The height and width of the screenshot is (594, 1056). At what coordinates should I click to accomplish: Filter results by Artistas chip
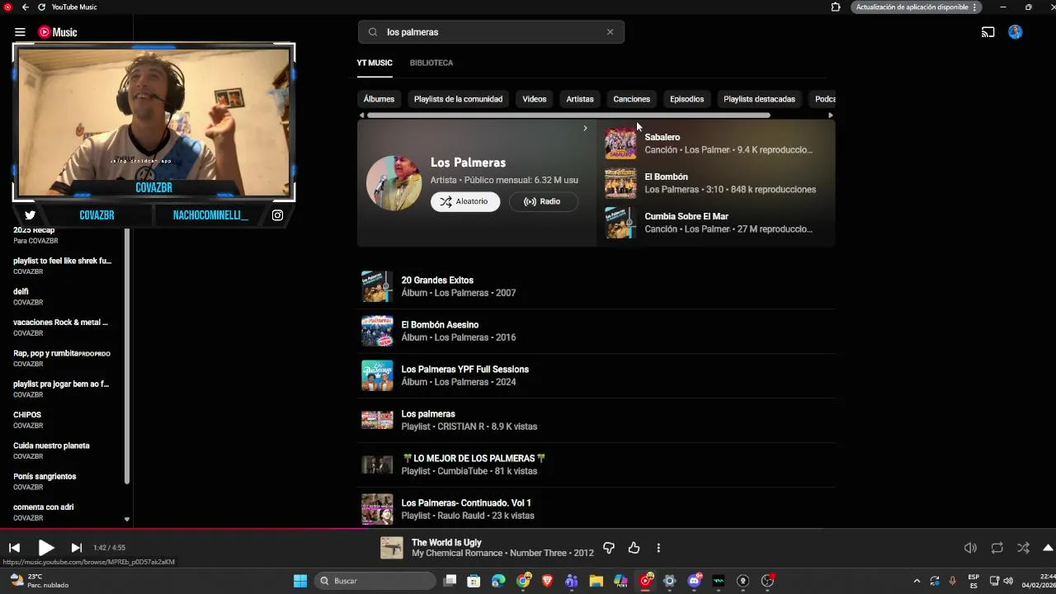coord(580,99)
